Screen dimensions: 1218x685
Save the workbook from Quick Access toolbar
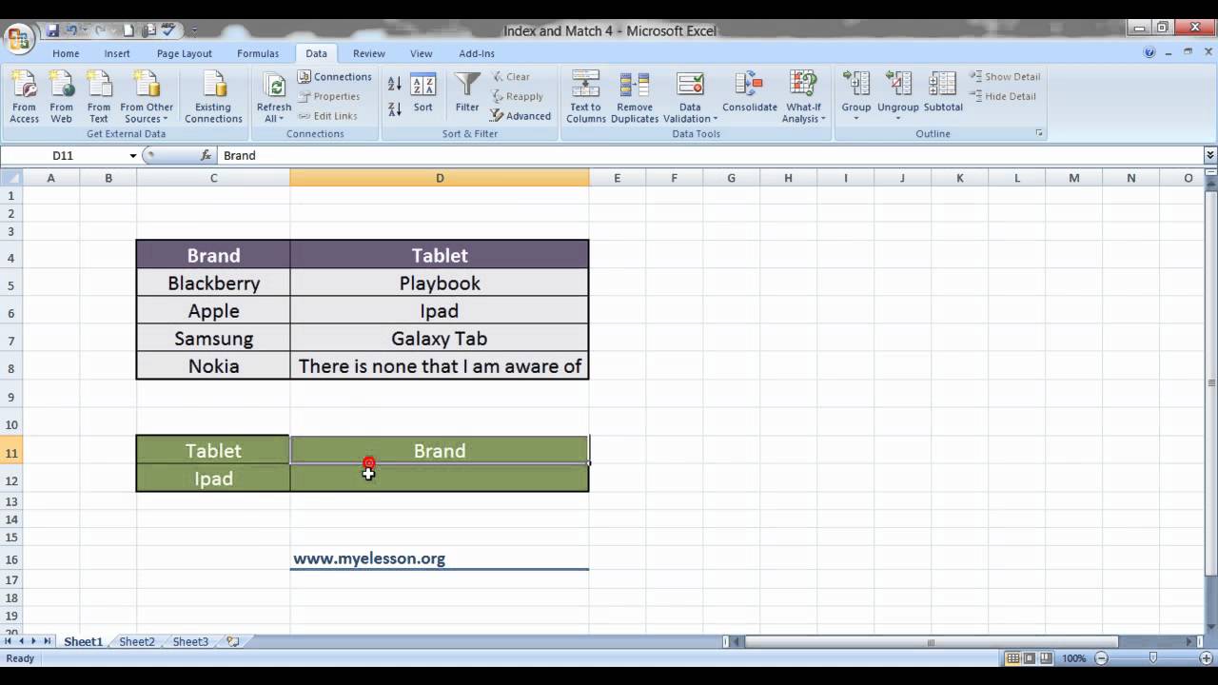coord(52,30)
